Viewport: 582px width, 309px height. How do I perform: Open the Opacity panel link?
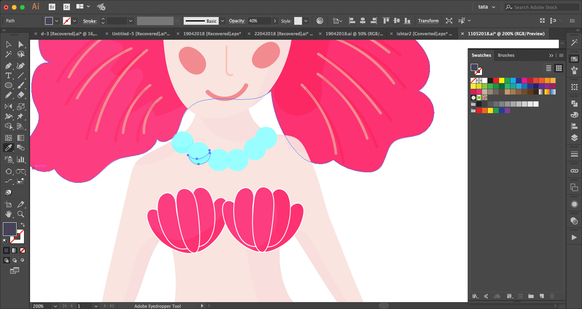[237, 21]
